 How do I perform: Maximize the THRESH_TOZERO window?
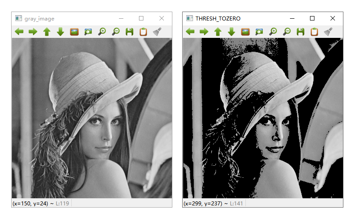coord(312,18)
